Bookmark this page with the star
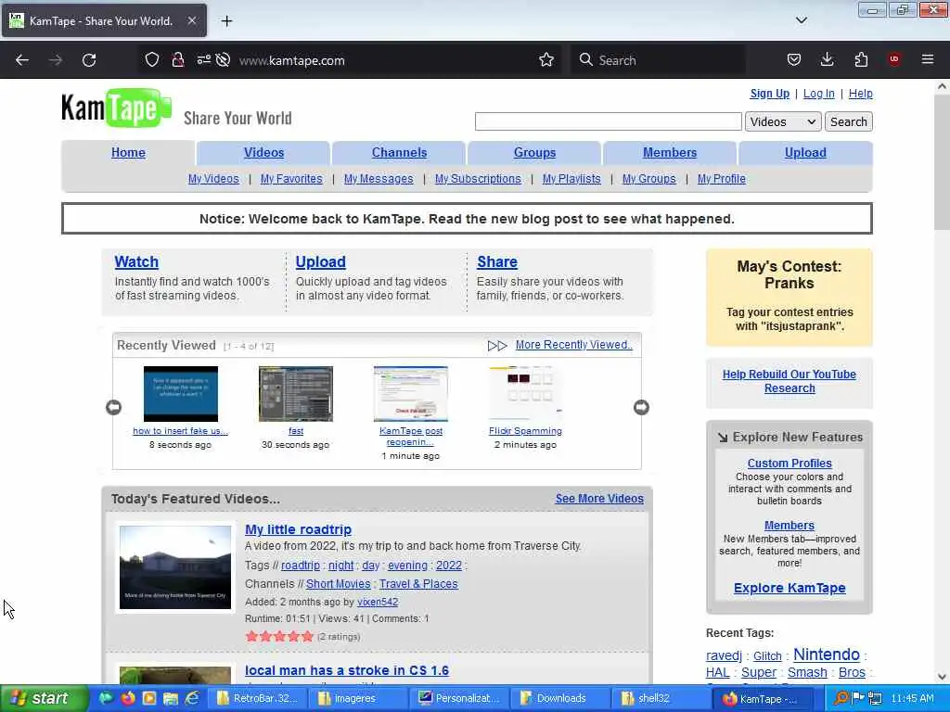This screenshot has height=712, width=950. (546, 60)
